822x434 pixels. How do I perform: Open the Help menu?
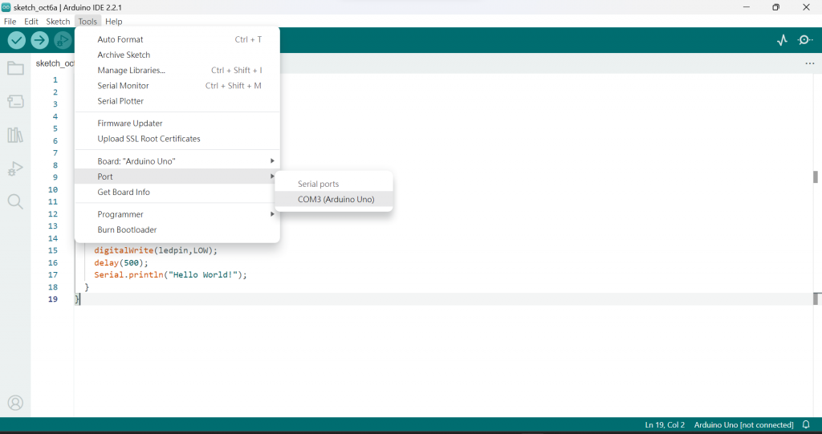(x=114, y=22)
